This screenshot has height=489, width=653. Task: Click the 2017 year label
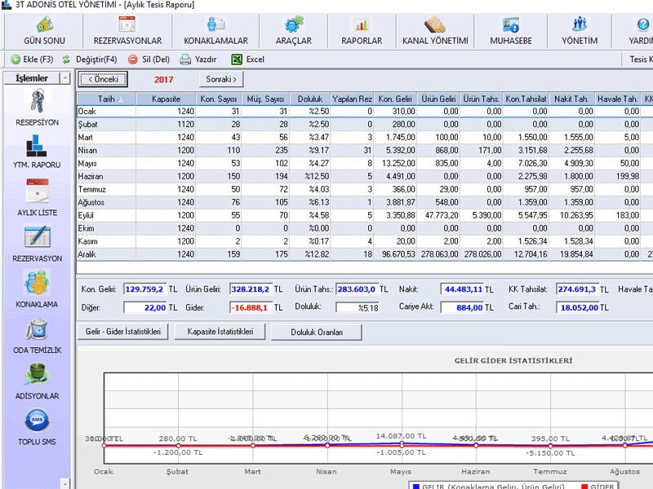(164, 80)
